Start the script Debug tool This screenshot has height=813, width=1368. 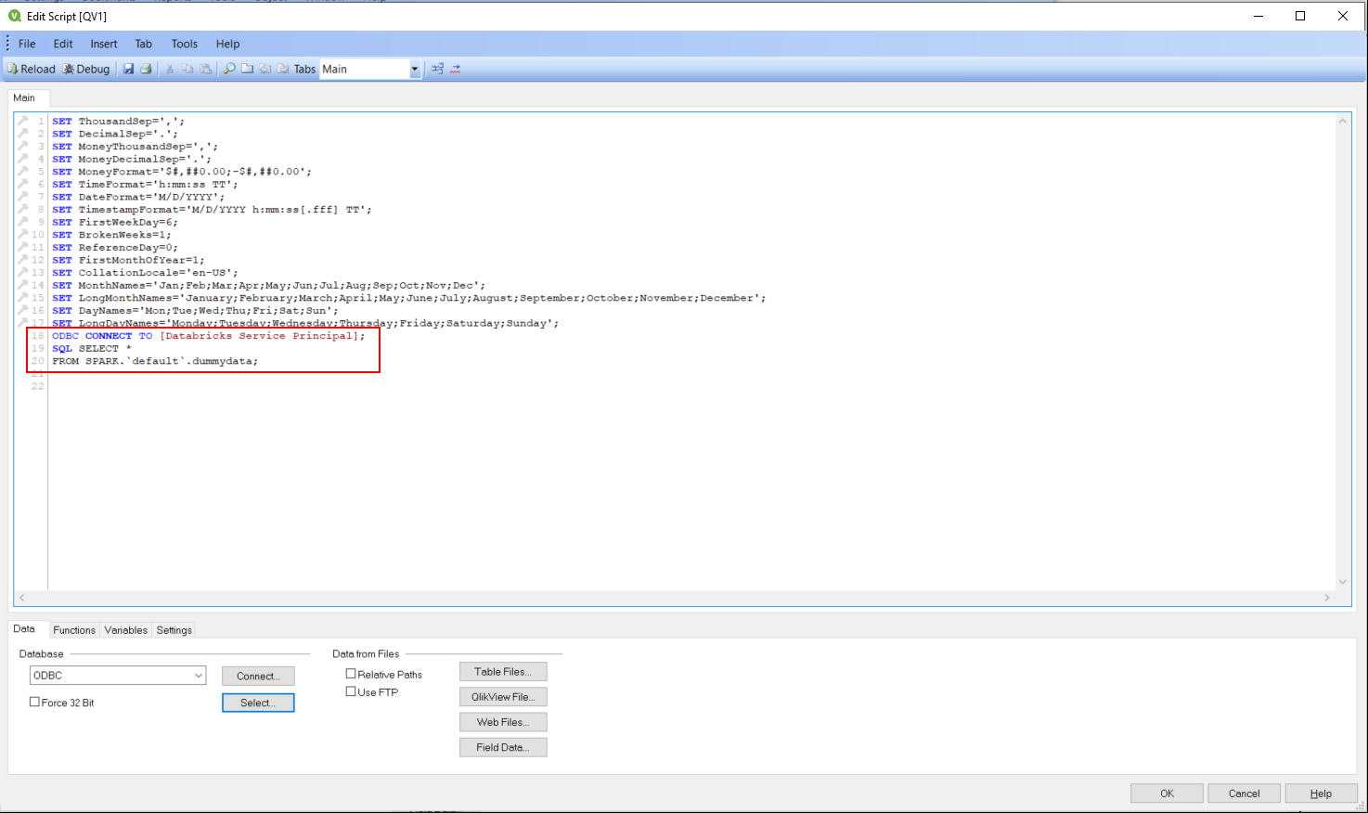click(86, 69)
